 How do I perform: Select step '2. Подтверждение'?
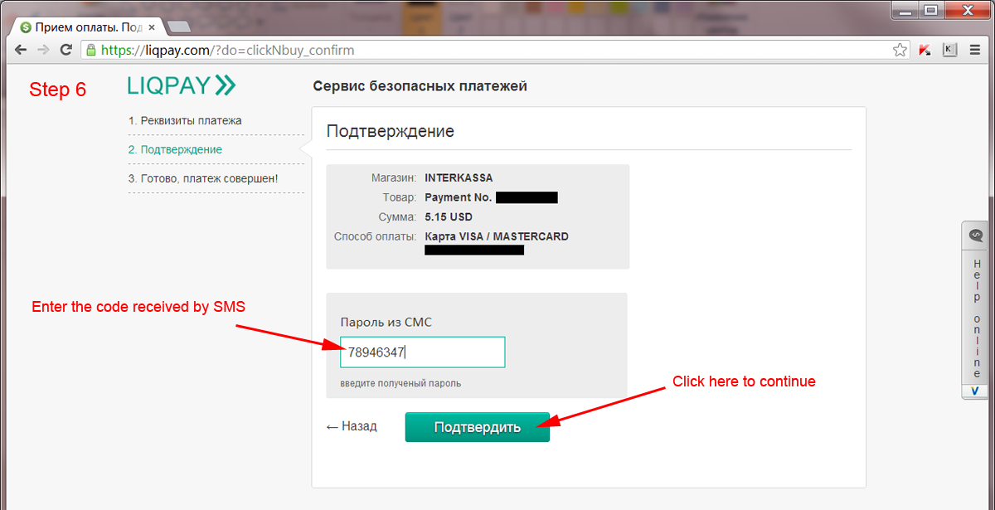click(175, 149)
